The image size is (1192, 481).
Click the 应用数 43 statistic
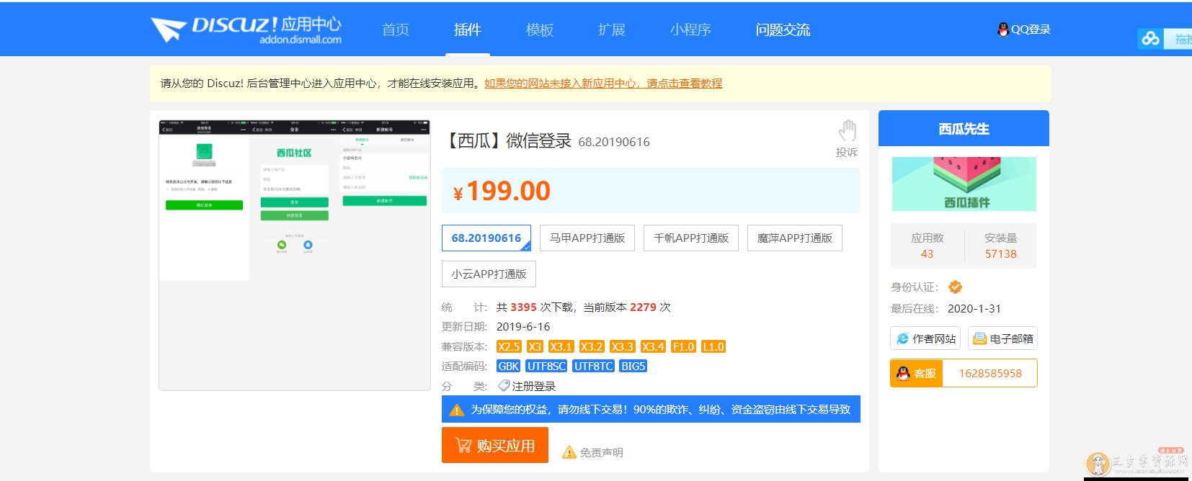coord(928,246)
